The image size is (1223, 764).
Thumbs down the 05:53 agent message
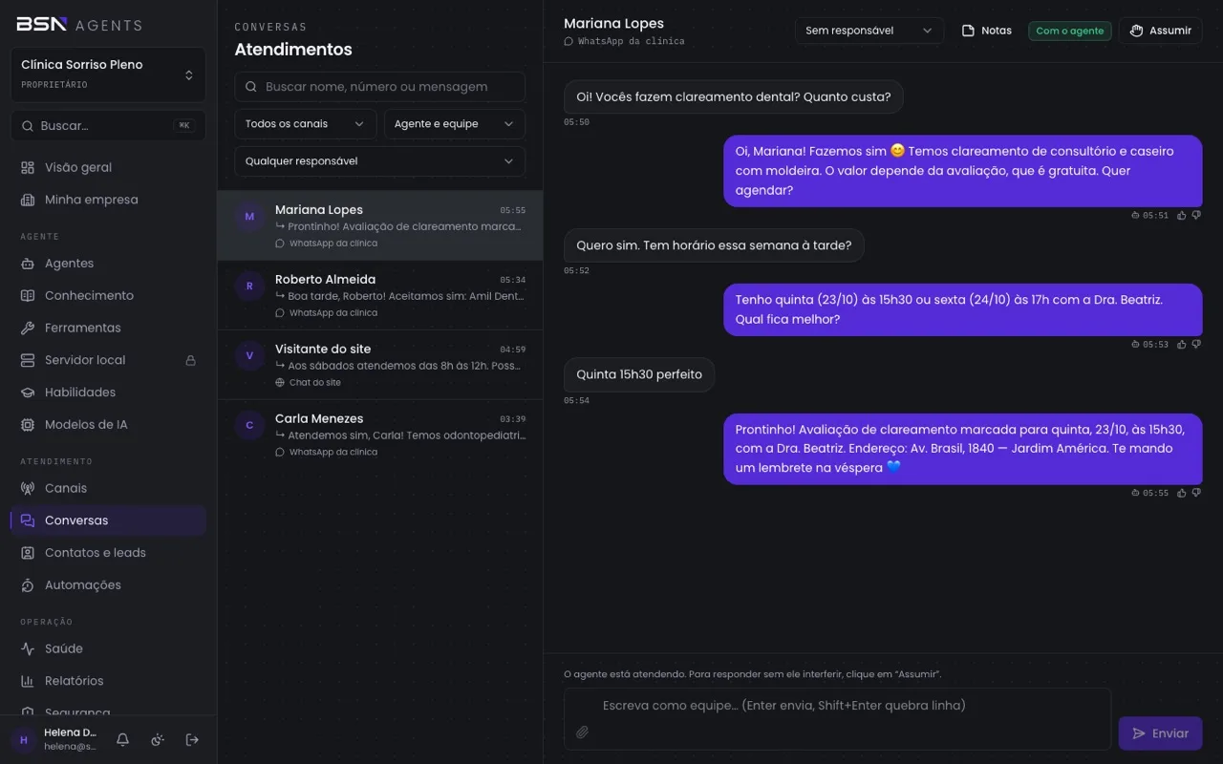(1196, 345)
